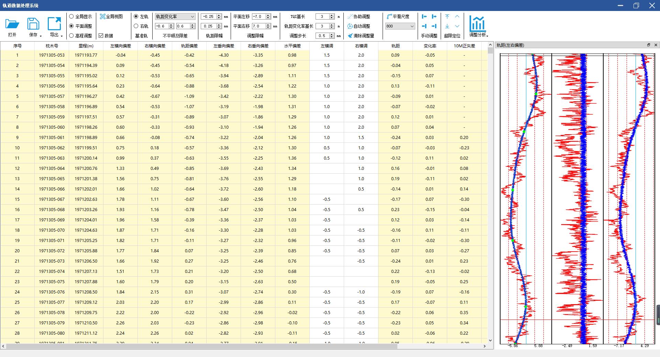The height and width of the screenshot is (357, 660).
Task: Click the horizontal red marker line in chart
Action: click(x=577, y=320)
